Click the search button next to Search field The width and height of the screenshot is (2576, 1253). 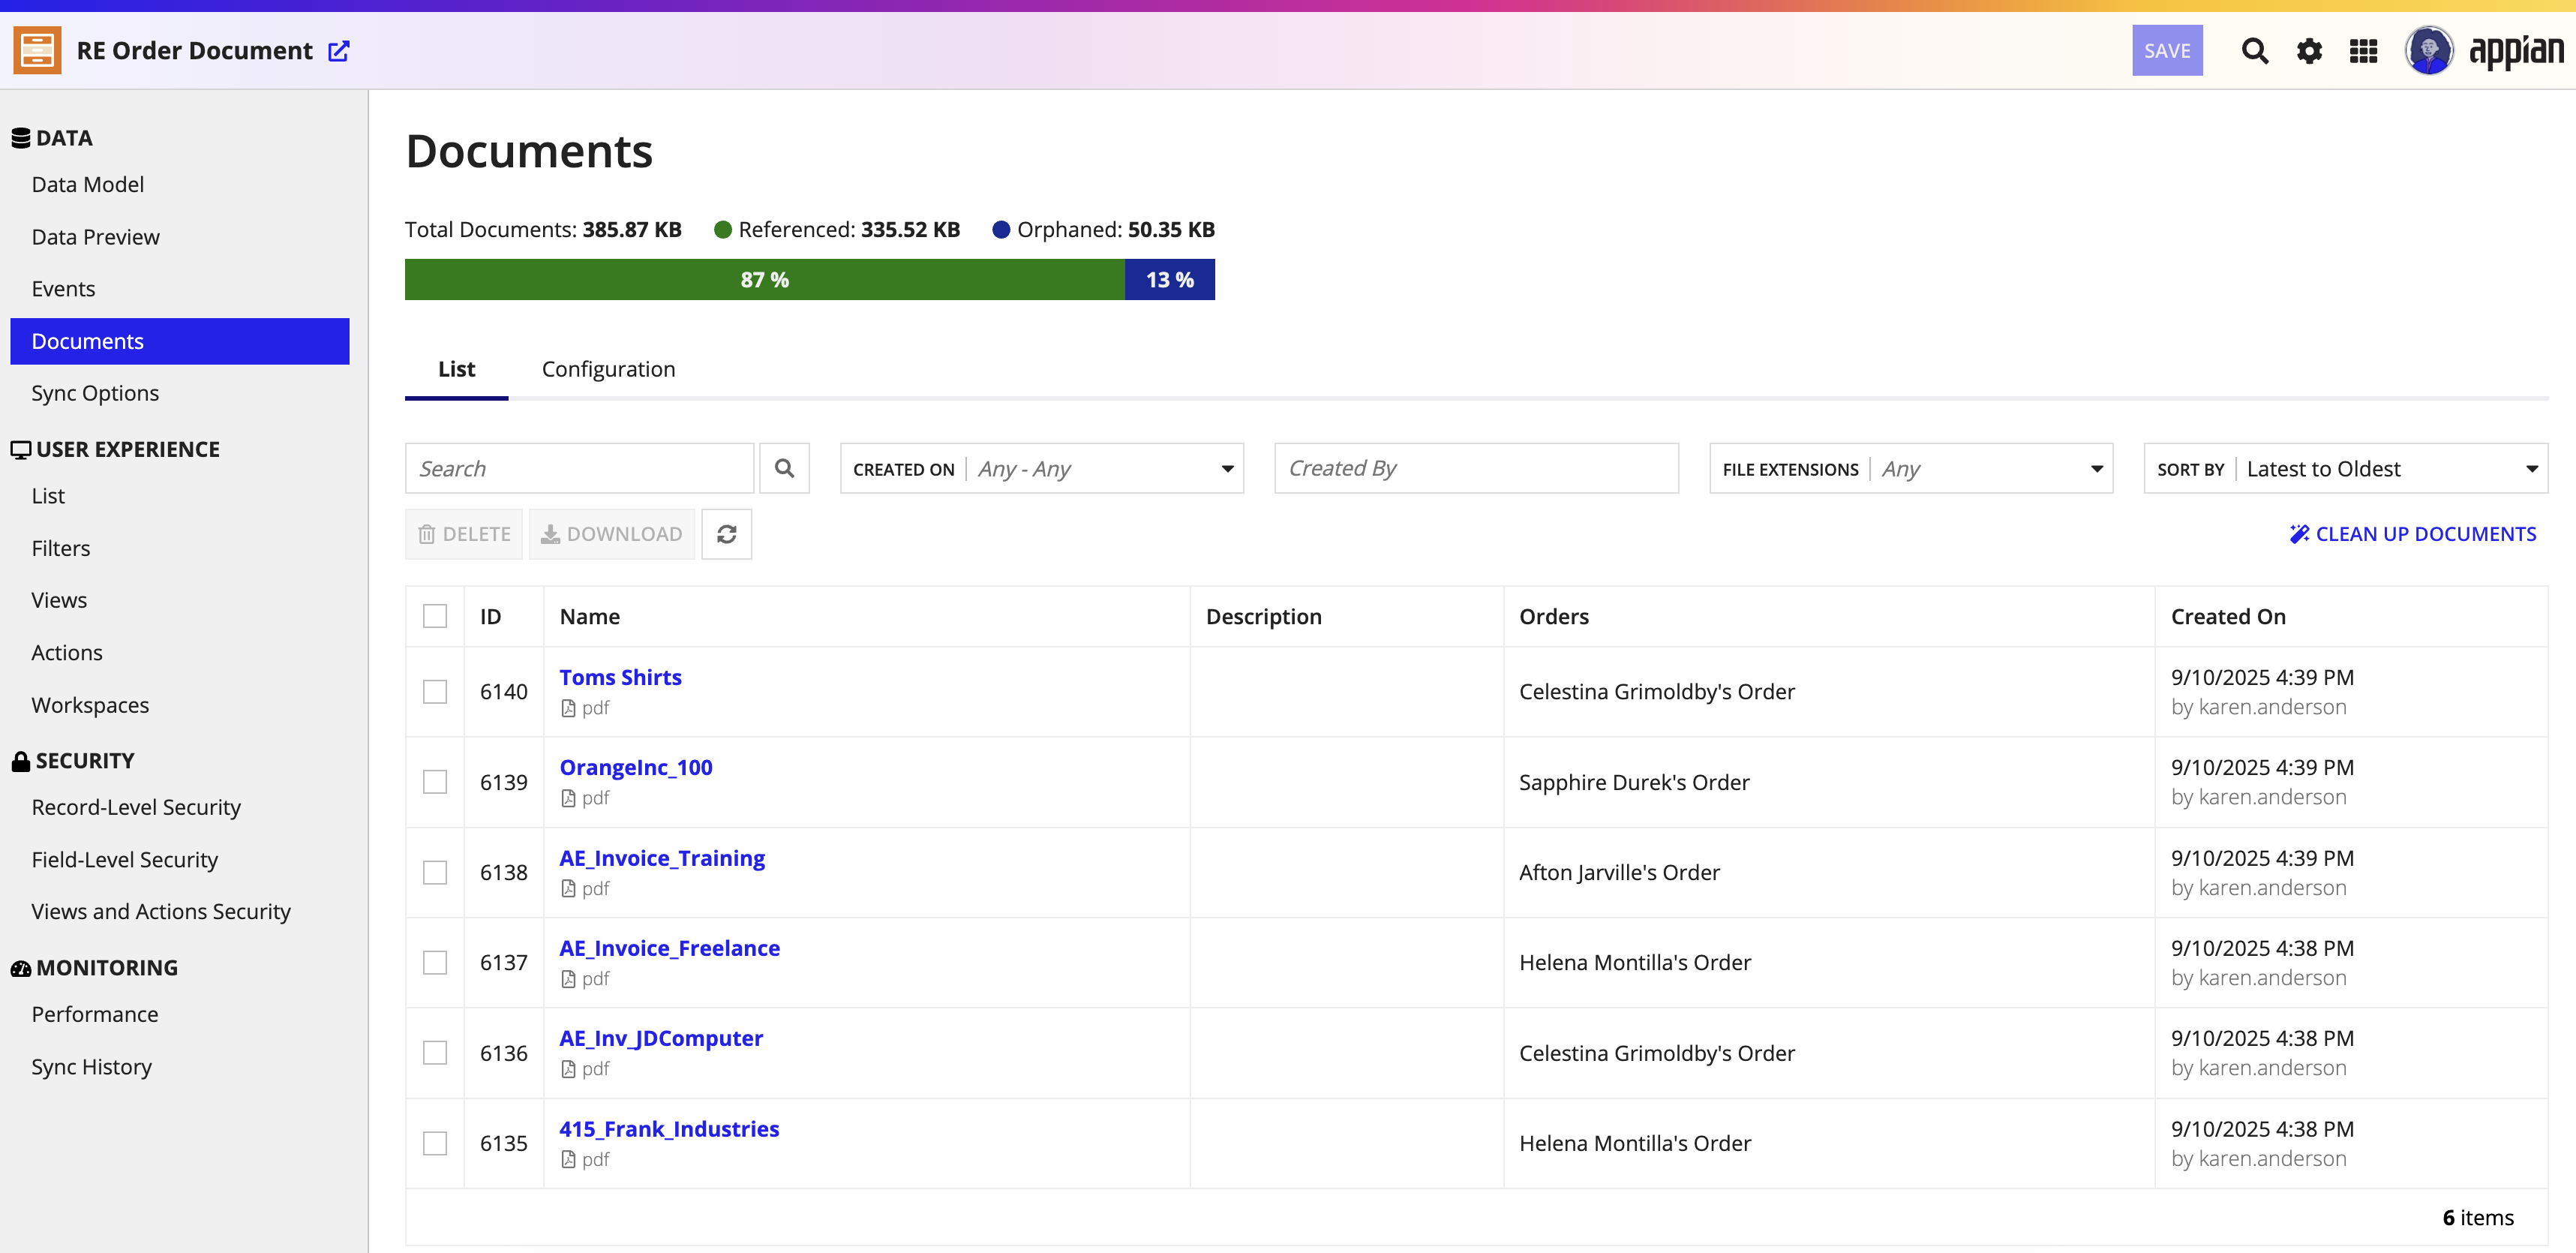[x=784, y=468]
